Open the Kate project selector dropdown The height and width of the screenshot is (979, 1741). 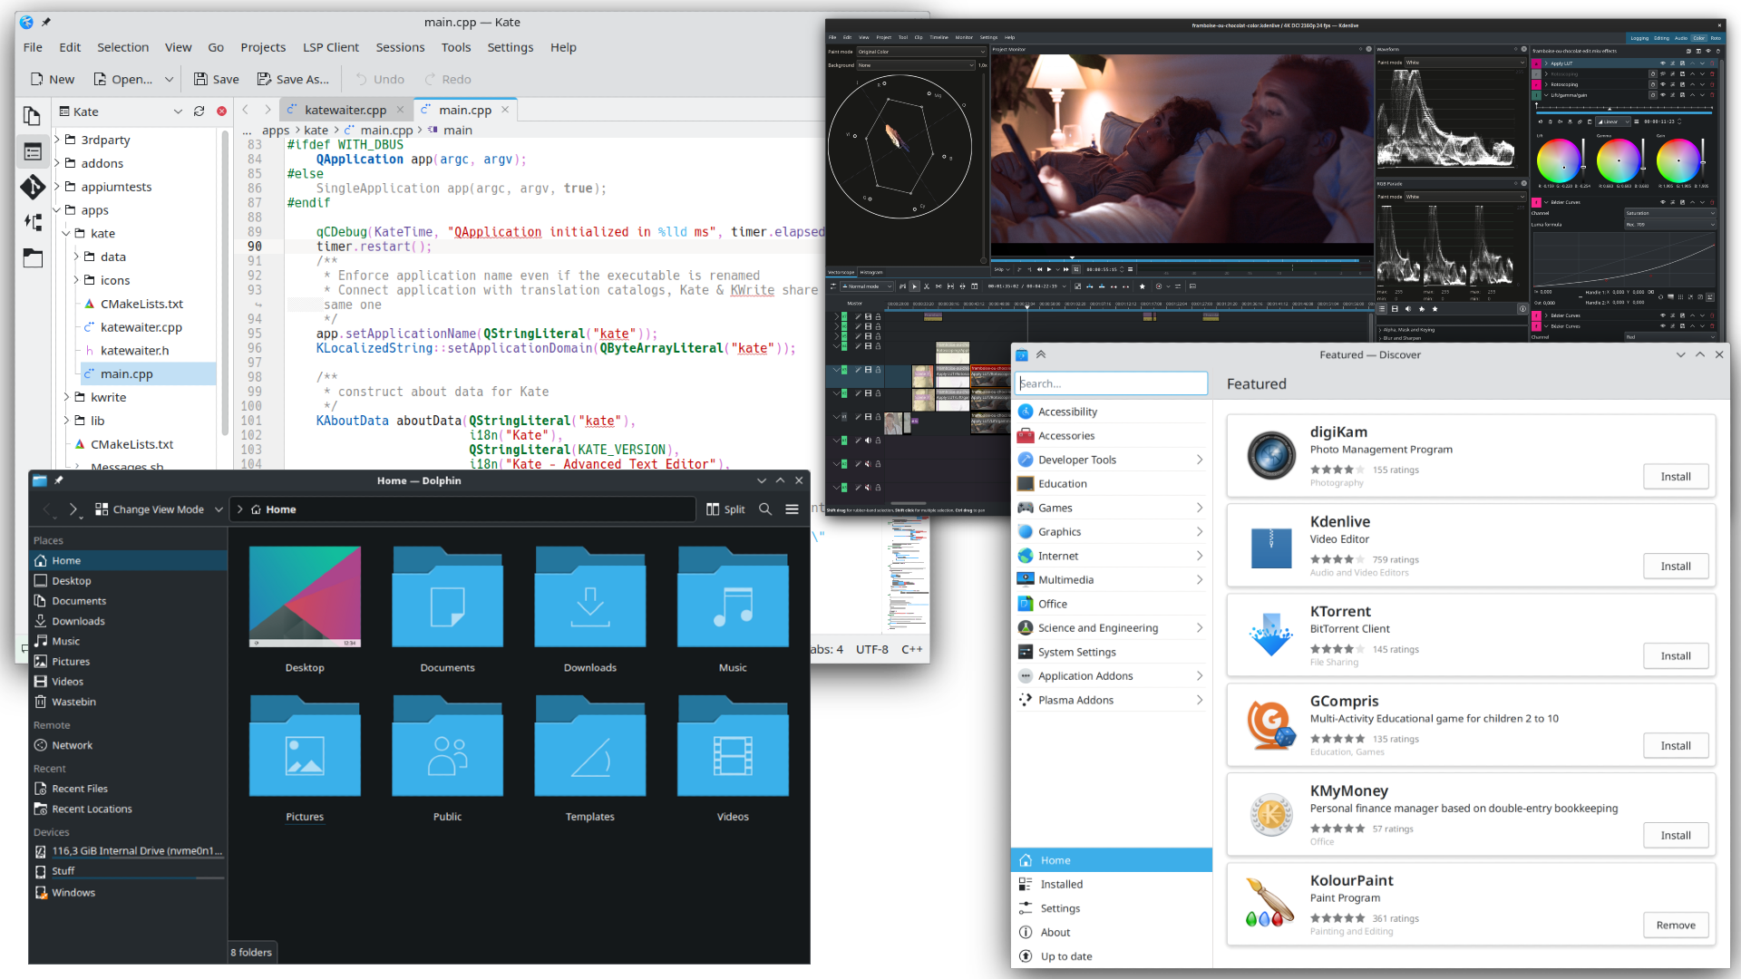[122, 111]
